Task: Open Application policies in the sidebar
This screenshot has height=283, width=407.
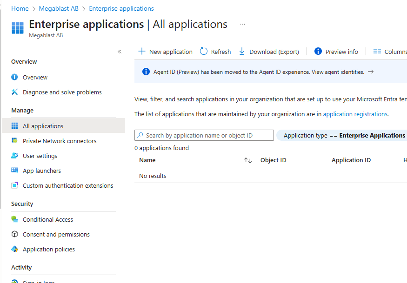Action: (48, 249)
